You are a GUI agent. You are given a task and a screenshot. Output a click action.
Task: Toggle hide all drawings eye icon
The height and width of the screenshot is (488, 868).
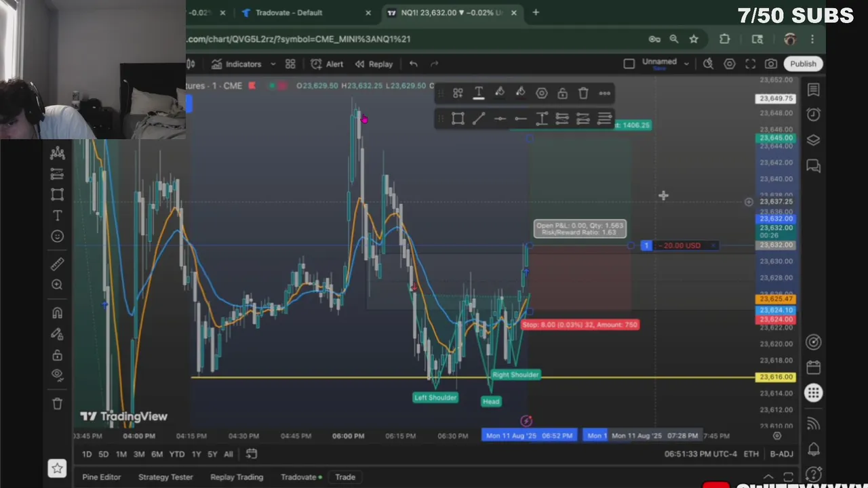pos(57,375)
